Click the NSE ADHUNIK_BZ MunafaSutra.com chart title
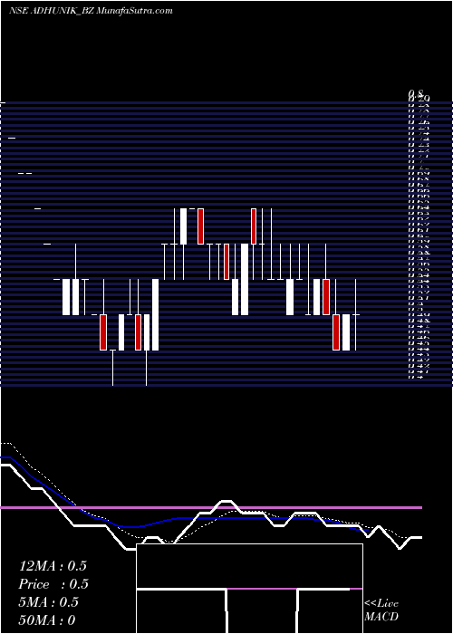Viewport: 453px width, 634px height. click(x=91, y=11)
